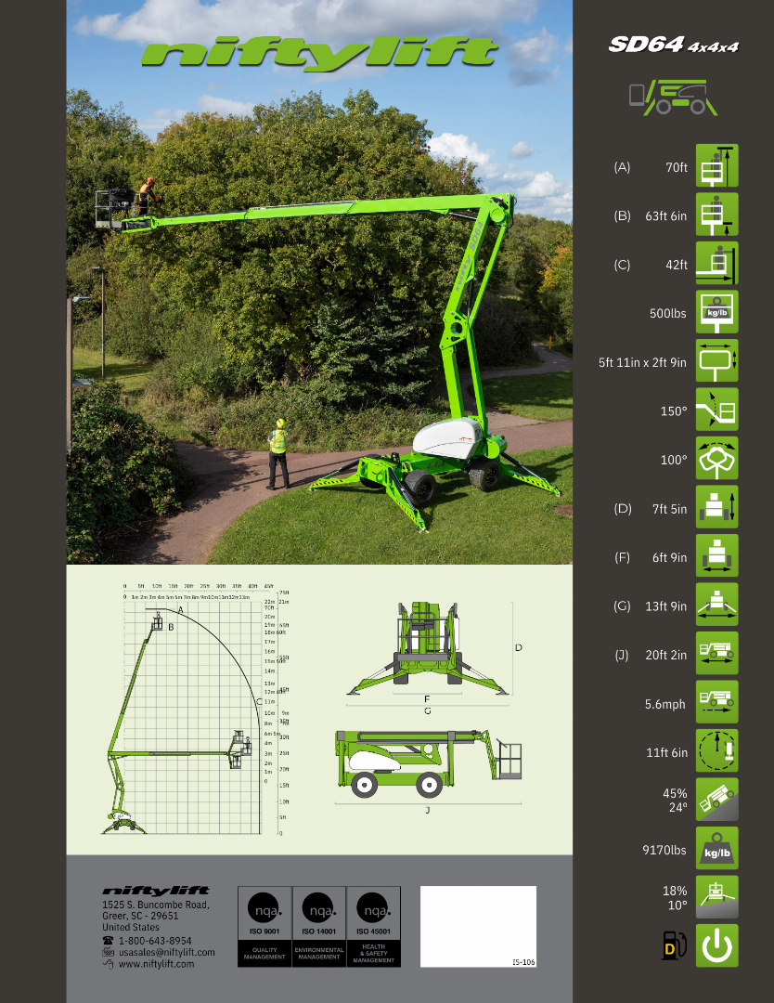Click the platform height "B 63ft 6in" icon
Screen dimensions: 774x1003
coord(716,215)
